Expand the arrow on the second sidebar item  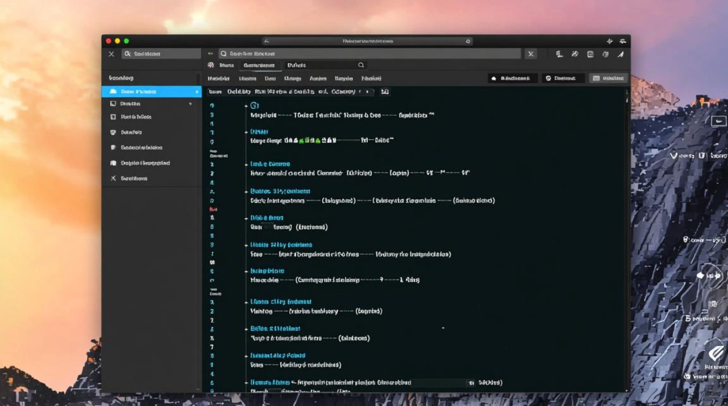[x=190, y=103]
